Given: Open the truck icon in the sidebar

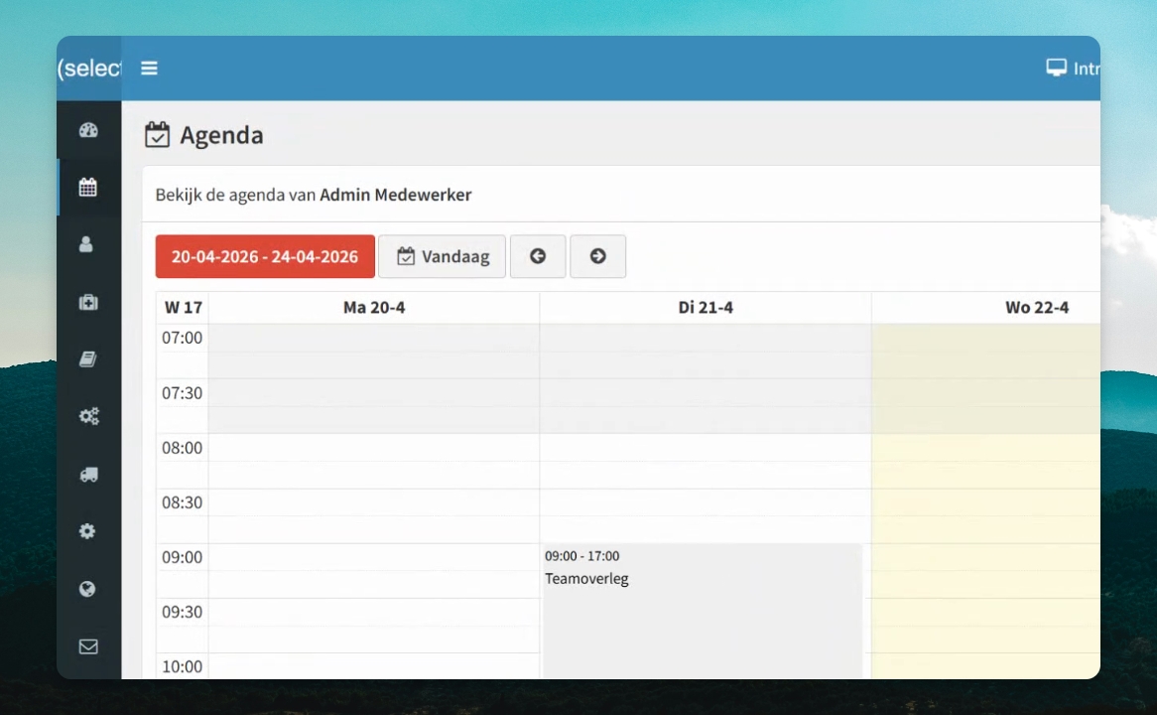Looking at the screenshot, I should pos(89,475).
